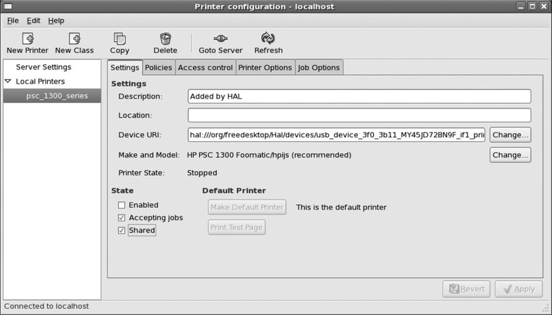Click Change button beside Device URI
This screenshot has height=315, width=552.
tap(510, 135)
